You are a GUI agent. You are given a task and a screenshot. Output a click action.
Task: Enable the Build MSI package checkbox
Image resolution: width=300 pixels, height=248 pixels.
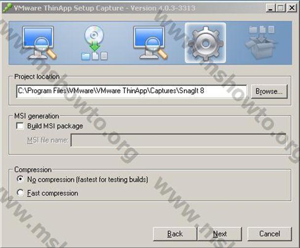tap(20, 126)
